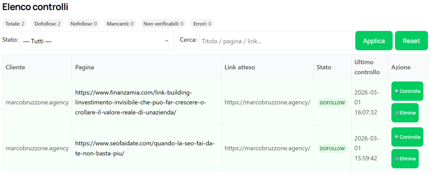436x175 pixels.
Task: Click Controlla button for the finanzamia.com row
Action: (407, 91)
